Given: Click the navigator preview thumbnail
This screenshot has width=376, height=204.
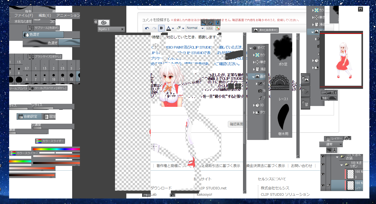Looking at the screenshot, I should [x=341, y=60].
